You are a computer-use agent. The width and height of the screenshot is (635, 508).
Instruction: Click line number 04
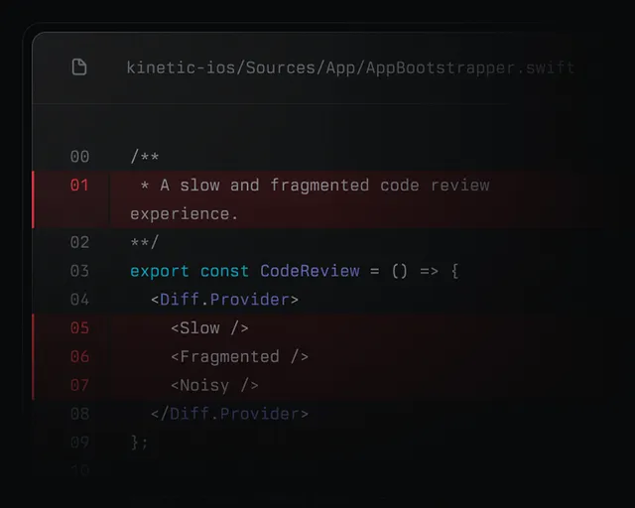click(x=79, y=300)
